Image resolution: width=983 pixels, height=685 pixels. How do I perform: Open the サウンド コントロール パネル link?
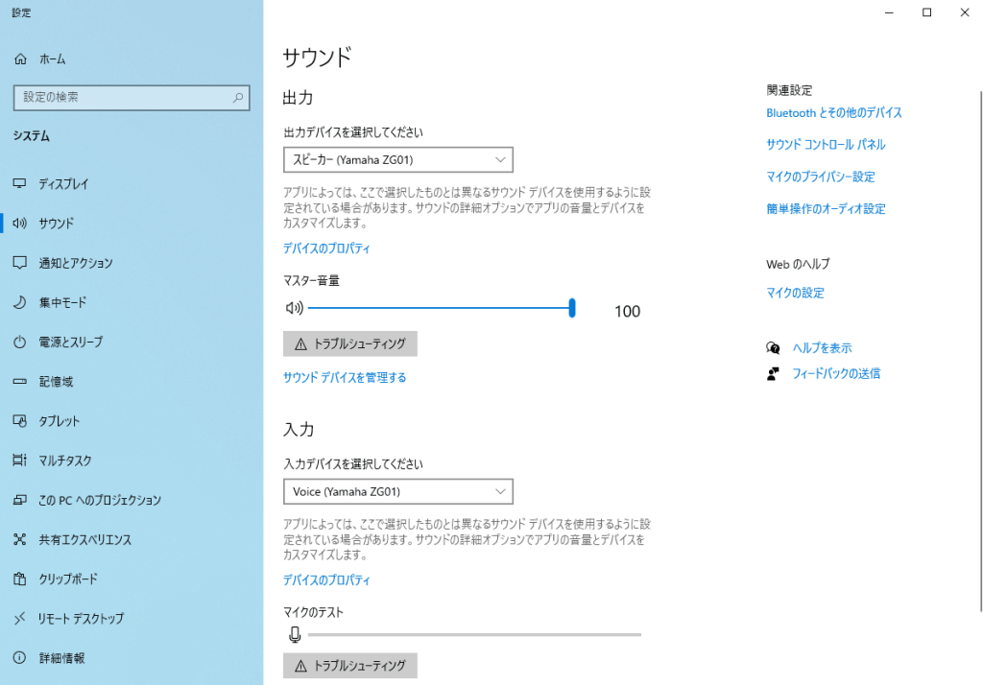(x=826, y=145)
